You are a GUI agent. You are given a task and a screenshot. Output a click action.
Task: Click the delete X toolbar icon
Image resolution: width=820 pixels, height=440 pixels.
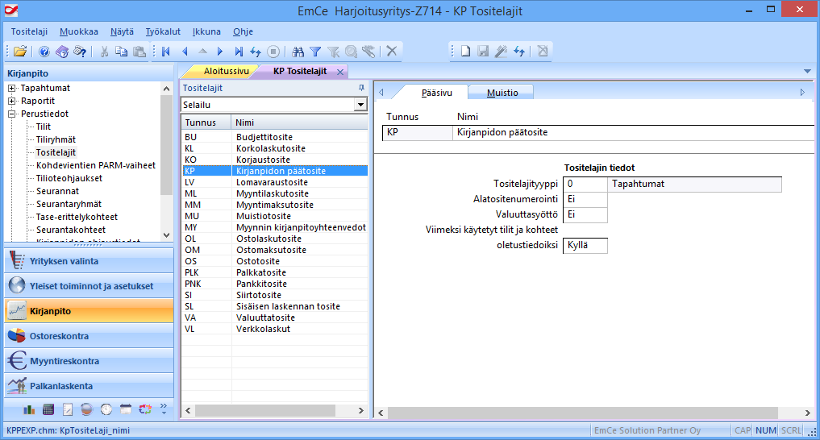pos(392,51)
